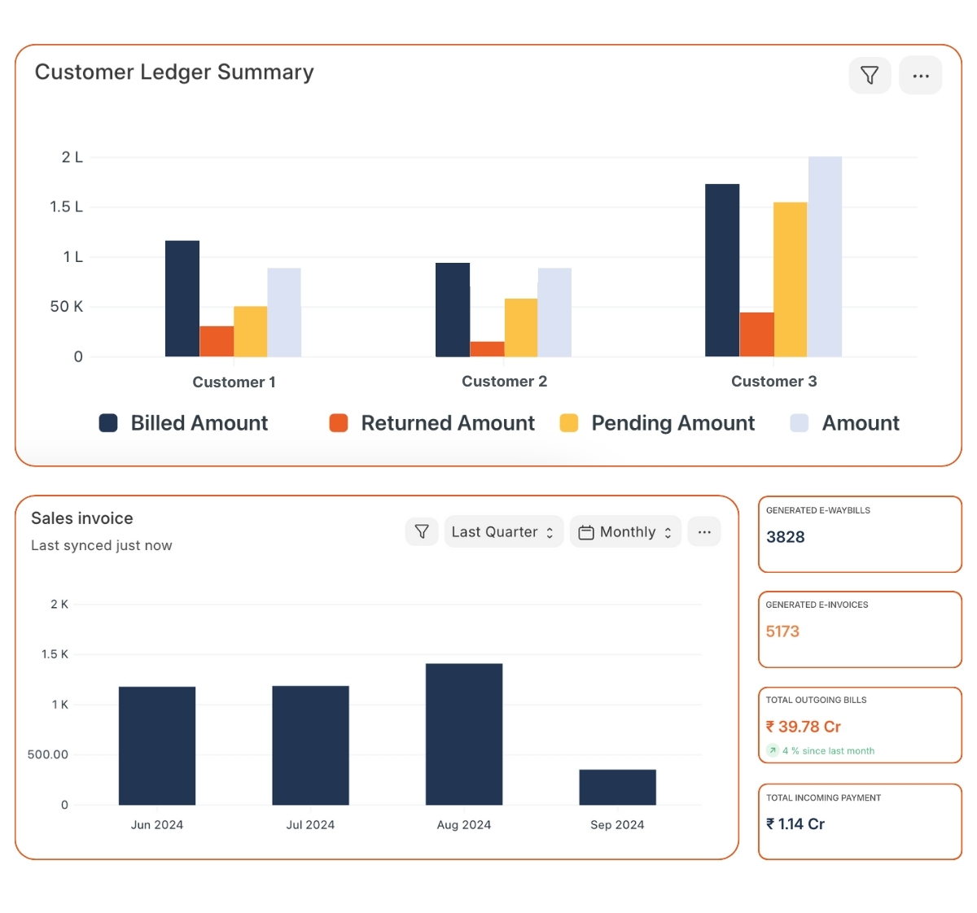Image resolution: width=977 pixels, height=913 pixels.
Task: Open the Generated E-Waybills card
Action: pos(860,535)
